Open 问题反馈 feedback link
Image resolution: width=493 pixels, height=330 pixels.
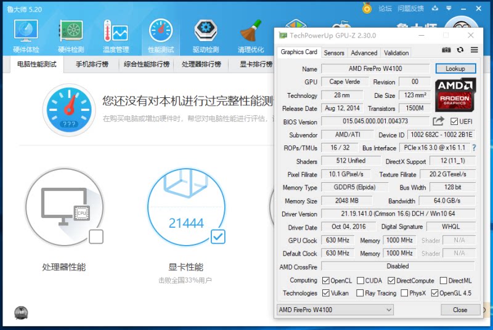point(410,9)
